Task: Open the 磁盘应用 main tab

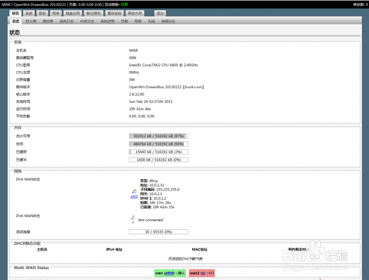Action: click(x=73, y=13)
